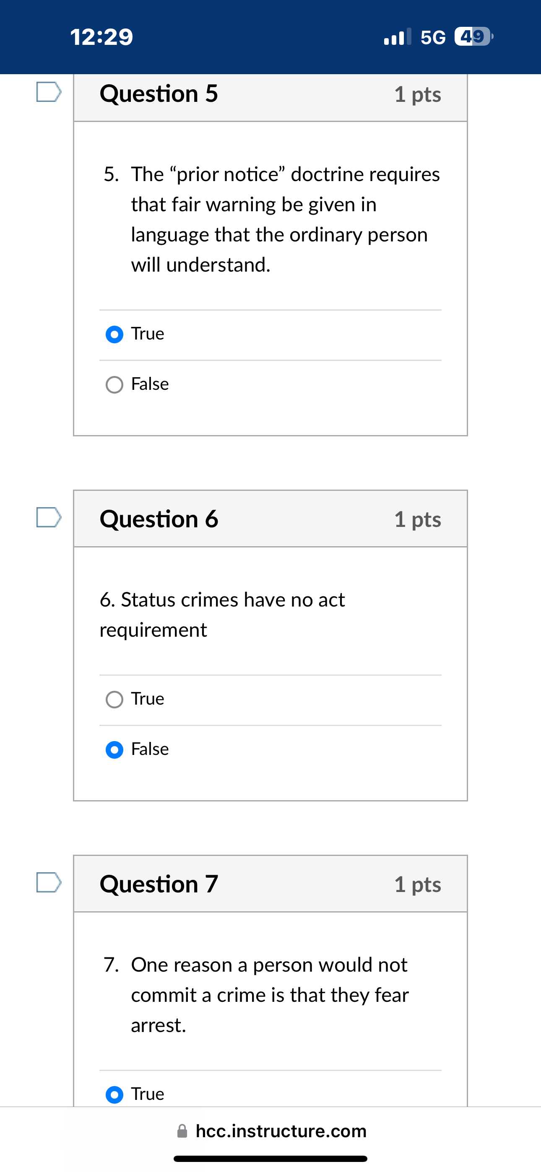
Task: Tap the home indicator bar
Action: click(270, 1158)
